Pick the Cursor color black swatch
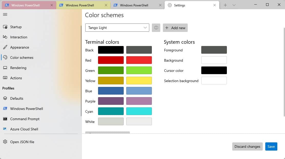This screenshot has width=285, height=159. pos(214,70)
